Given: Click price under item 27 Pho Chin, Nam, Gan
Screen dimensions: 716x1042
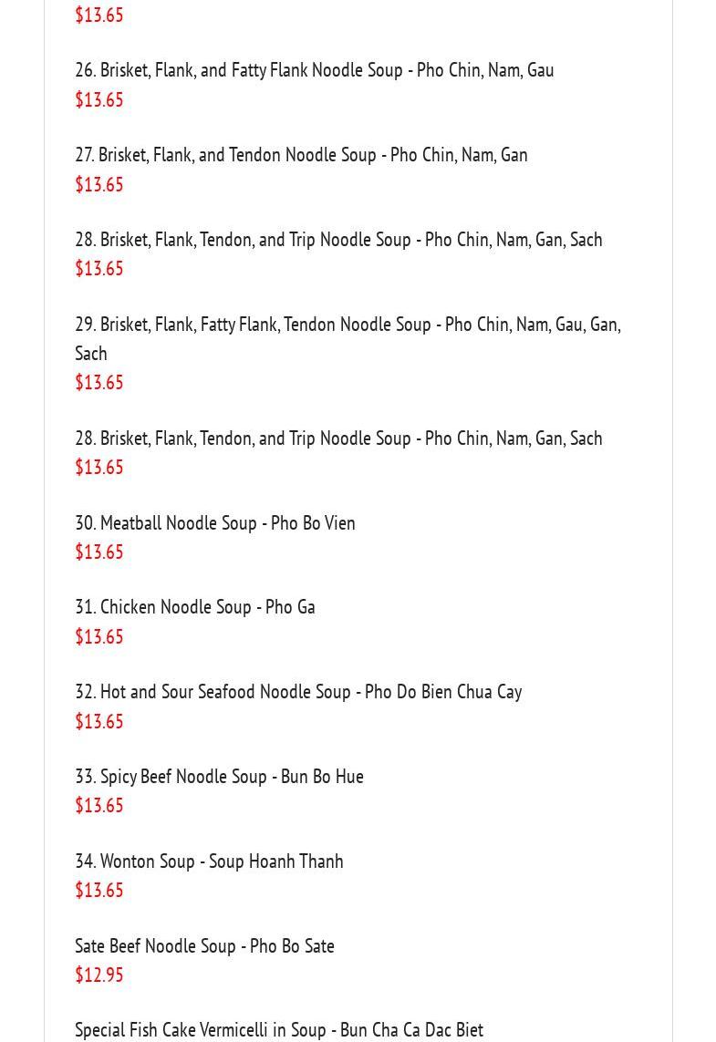Looking at the screenshot, I should coord(99,184).
